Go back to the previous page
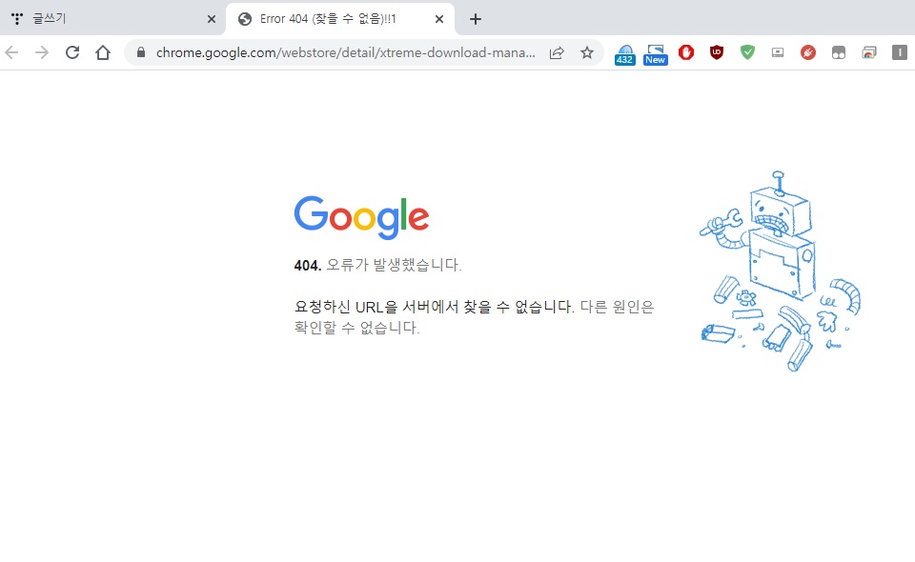The height and width of the screenshot is (562, 915). coord(11,53)
